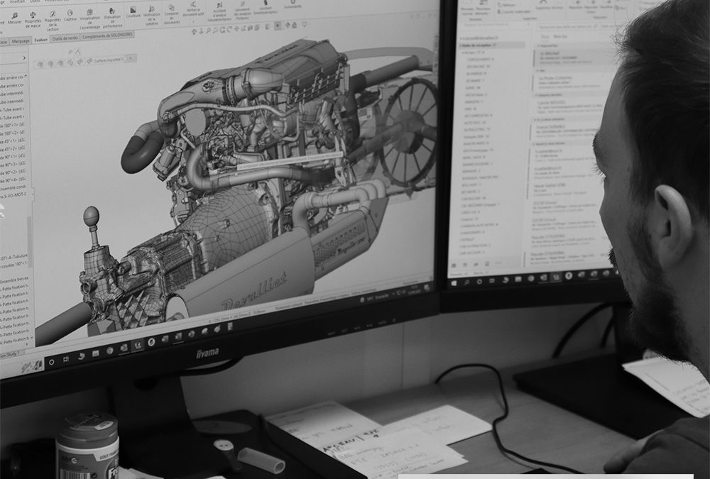
Task: Click Comparer les documents
Action: coord(172,14)
